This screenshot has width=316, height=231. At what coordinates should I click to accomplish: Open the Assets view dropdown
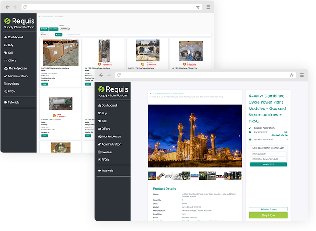45,35
